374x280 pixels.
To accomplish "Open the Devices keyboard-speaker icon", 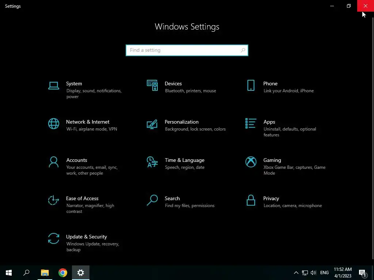I will [152, 85].
